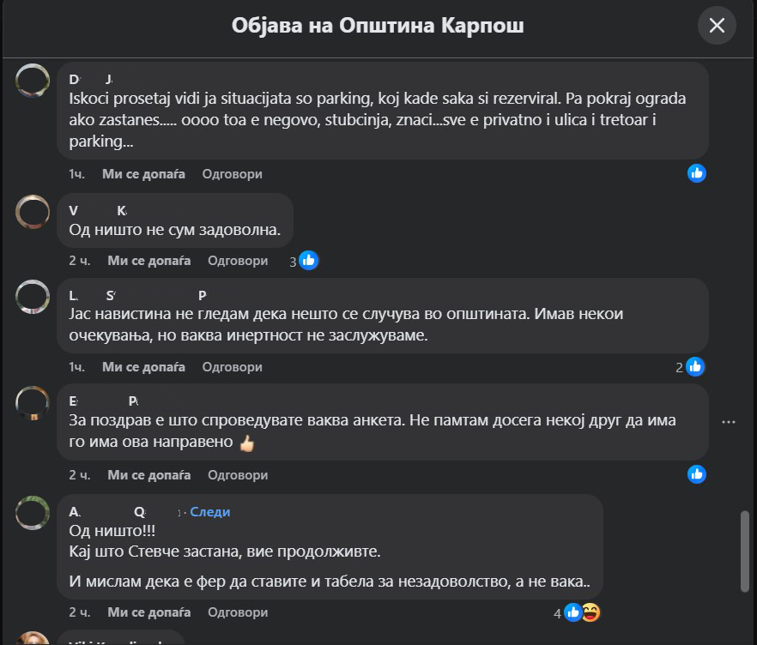
Task: Click like reaction icon on анкета comment
Action: click(697, 474)
